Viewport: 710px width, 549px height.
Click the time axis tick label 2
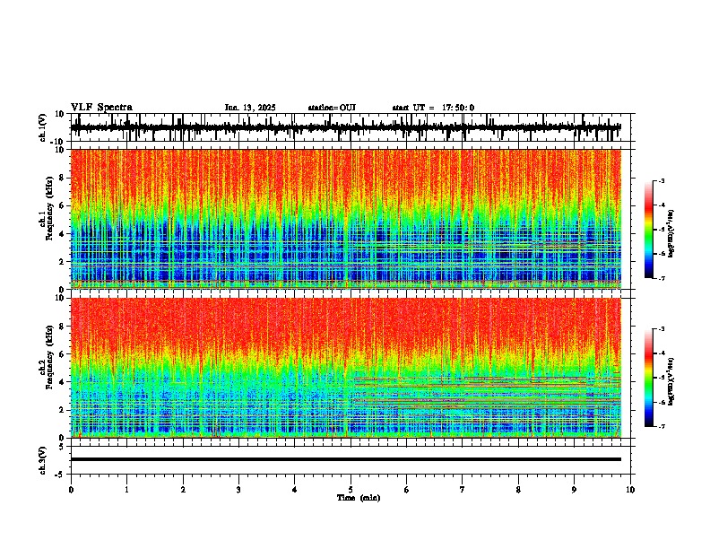(x=183, y=490)
